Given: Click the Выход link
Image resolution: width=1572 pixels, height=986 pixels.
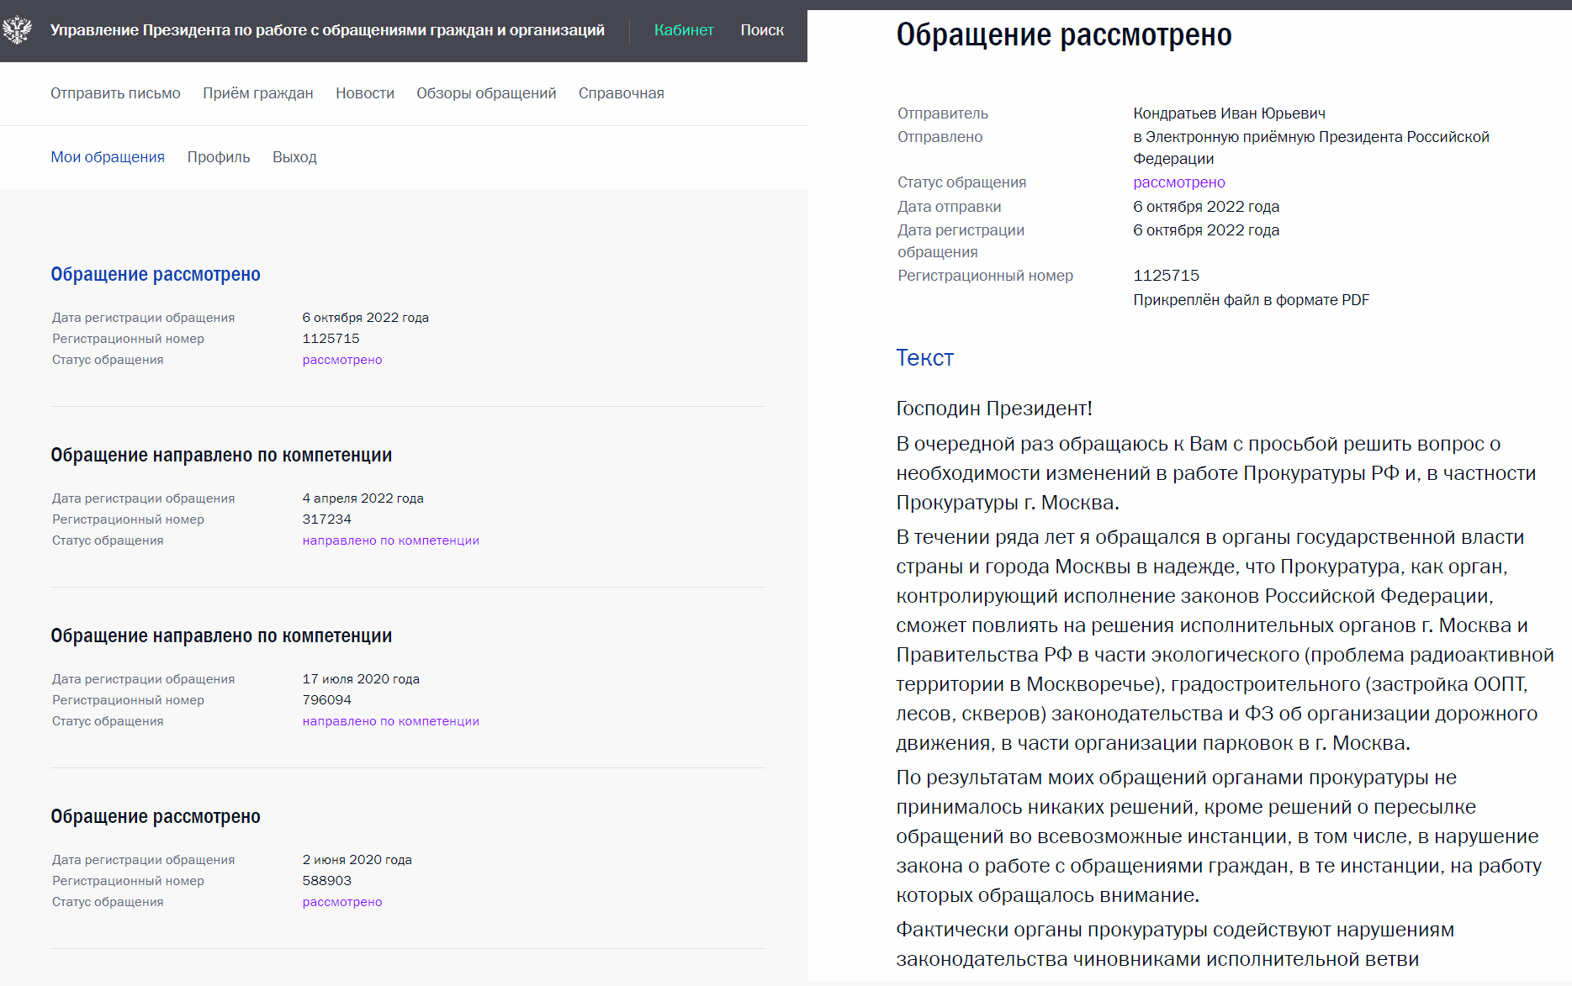Looking at the screenshot, I should [294, 157].
